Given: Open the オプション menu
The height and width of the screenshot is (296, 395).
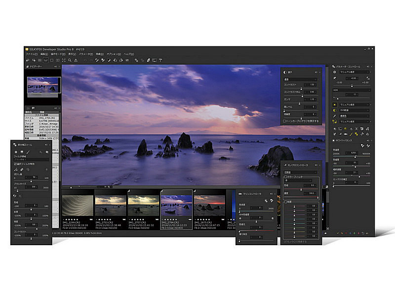Looking at the screenshot, I should [x=114, y=54].
